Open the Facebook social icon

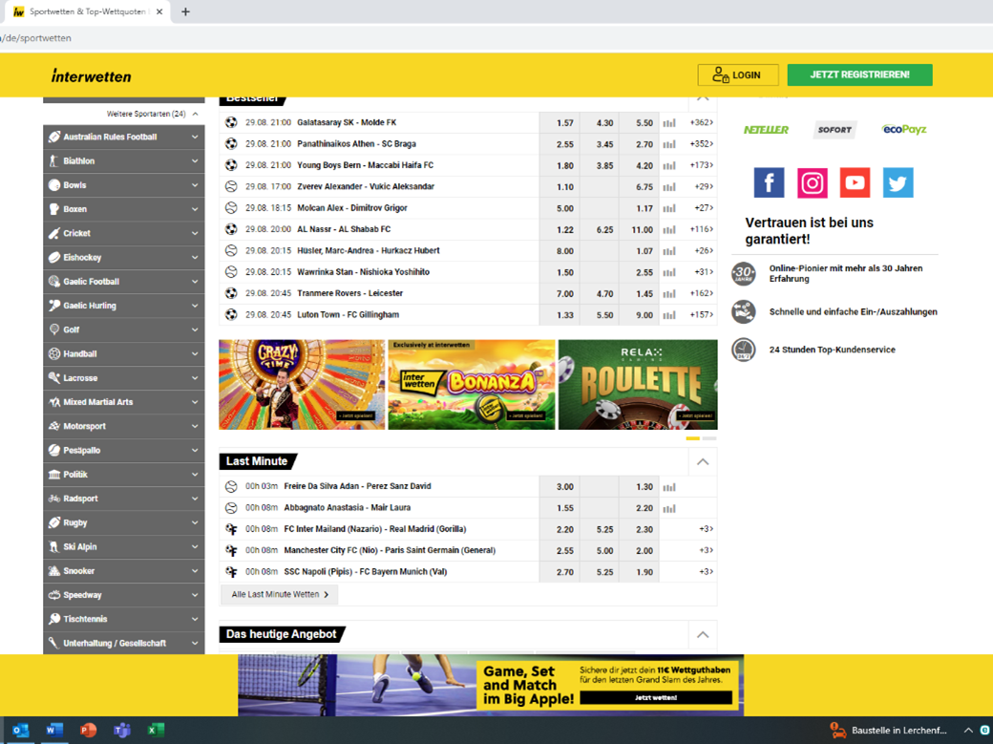point(769,182)
